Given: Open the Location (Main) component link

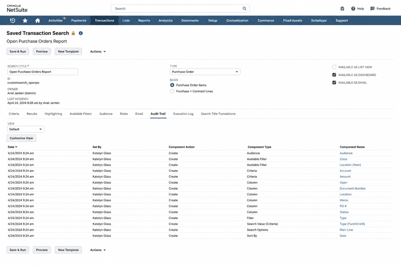Looking at the screenshot, I should click(350, 165).
